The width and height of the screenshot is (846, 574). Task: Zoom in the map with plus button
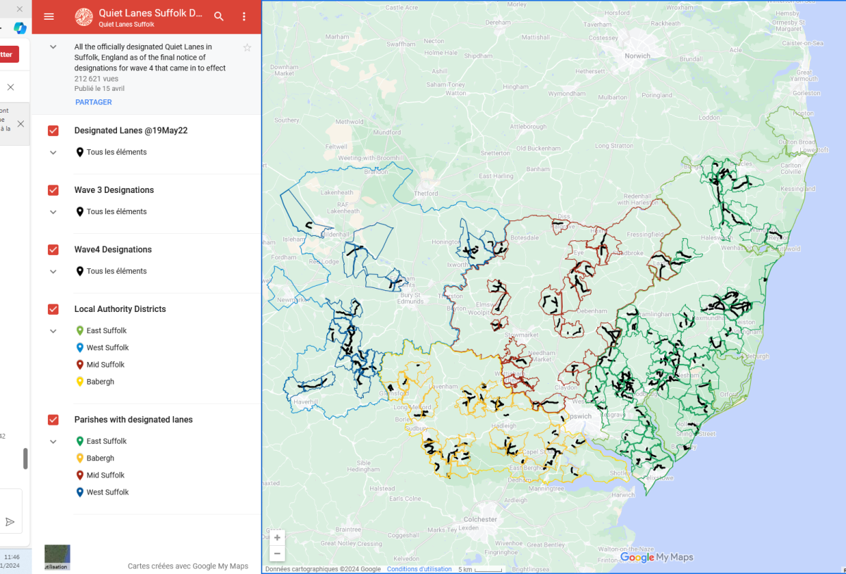click(x=277, y=537)
